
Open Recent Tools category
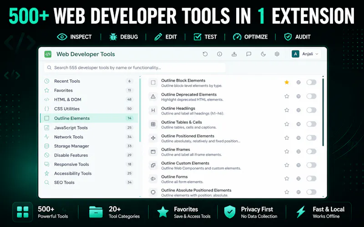89,81
